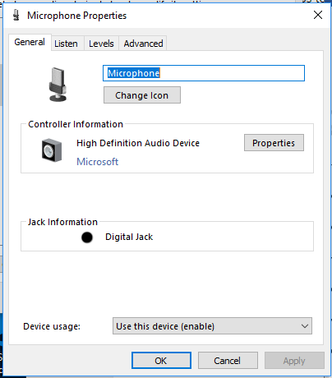Click the Digital Jack label text
Screen dimensions: 332x378
(x=129, y=237)
